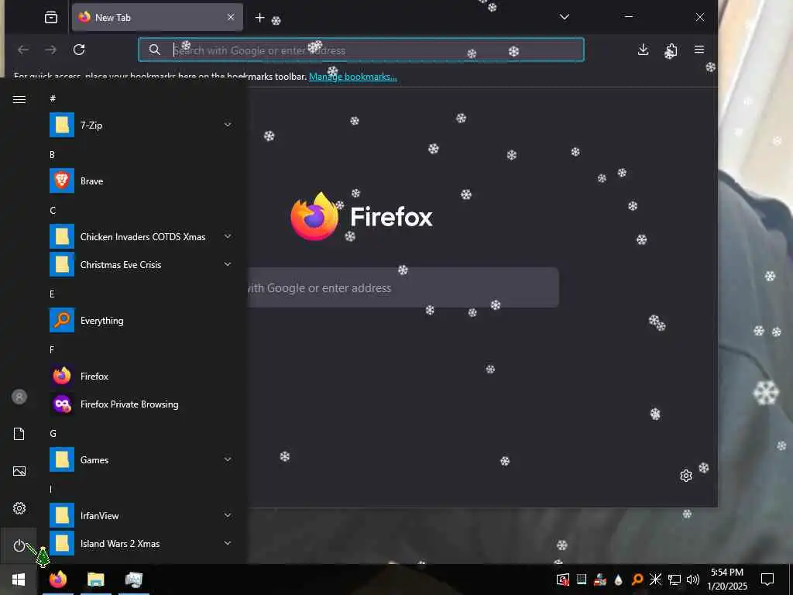Screen dimensions: 793x595
Task: Click the New Tab page search box
Action: tap(403, 287)
